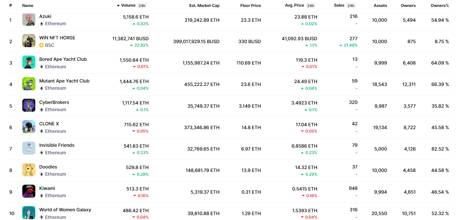
Task: Open the Kiwami collection link
Action: [x=47, y=188]
